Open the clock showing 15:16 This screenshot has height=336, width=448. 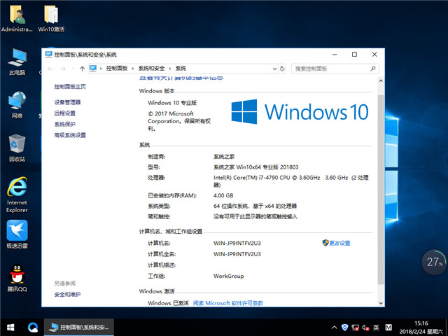421,328
